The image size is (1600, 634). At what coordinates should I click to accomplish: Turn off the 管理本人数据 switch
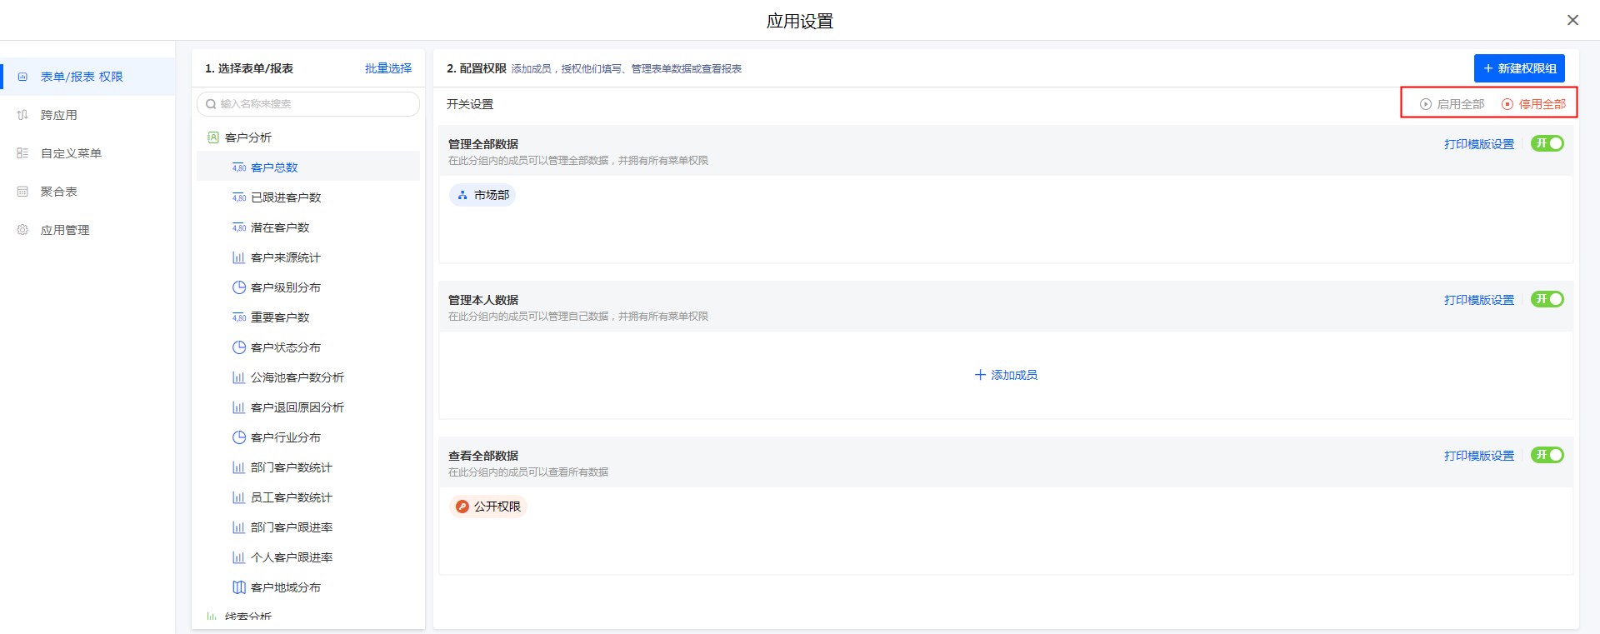1547,299
